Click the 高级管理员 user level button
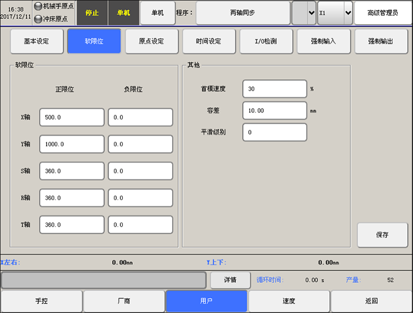 [382, 12]
